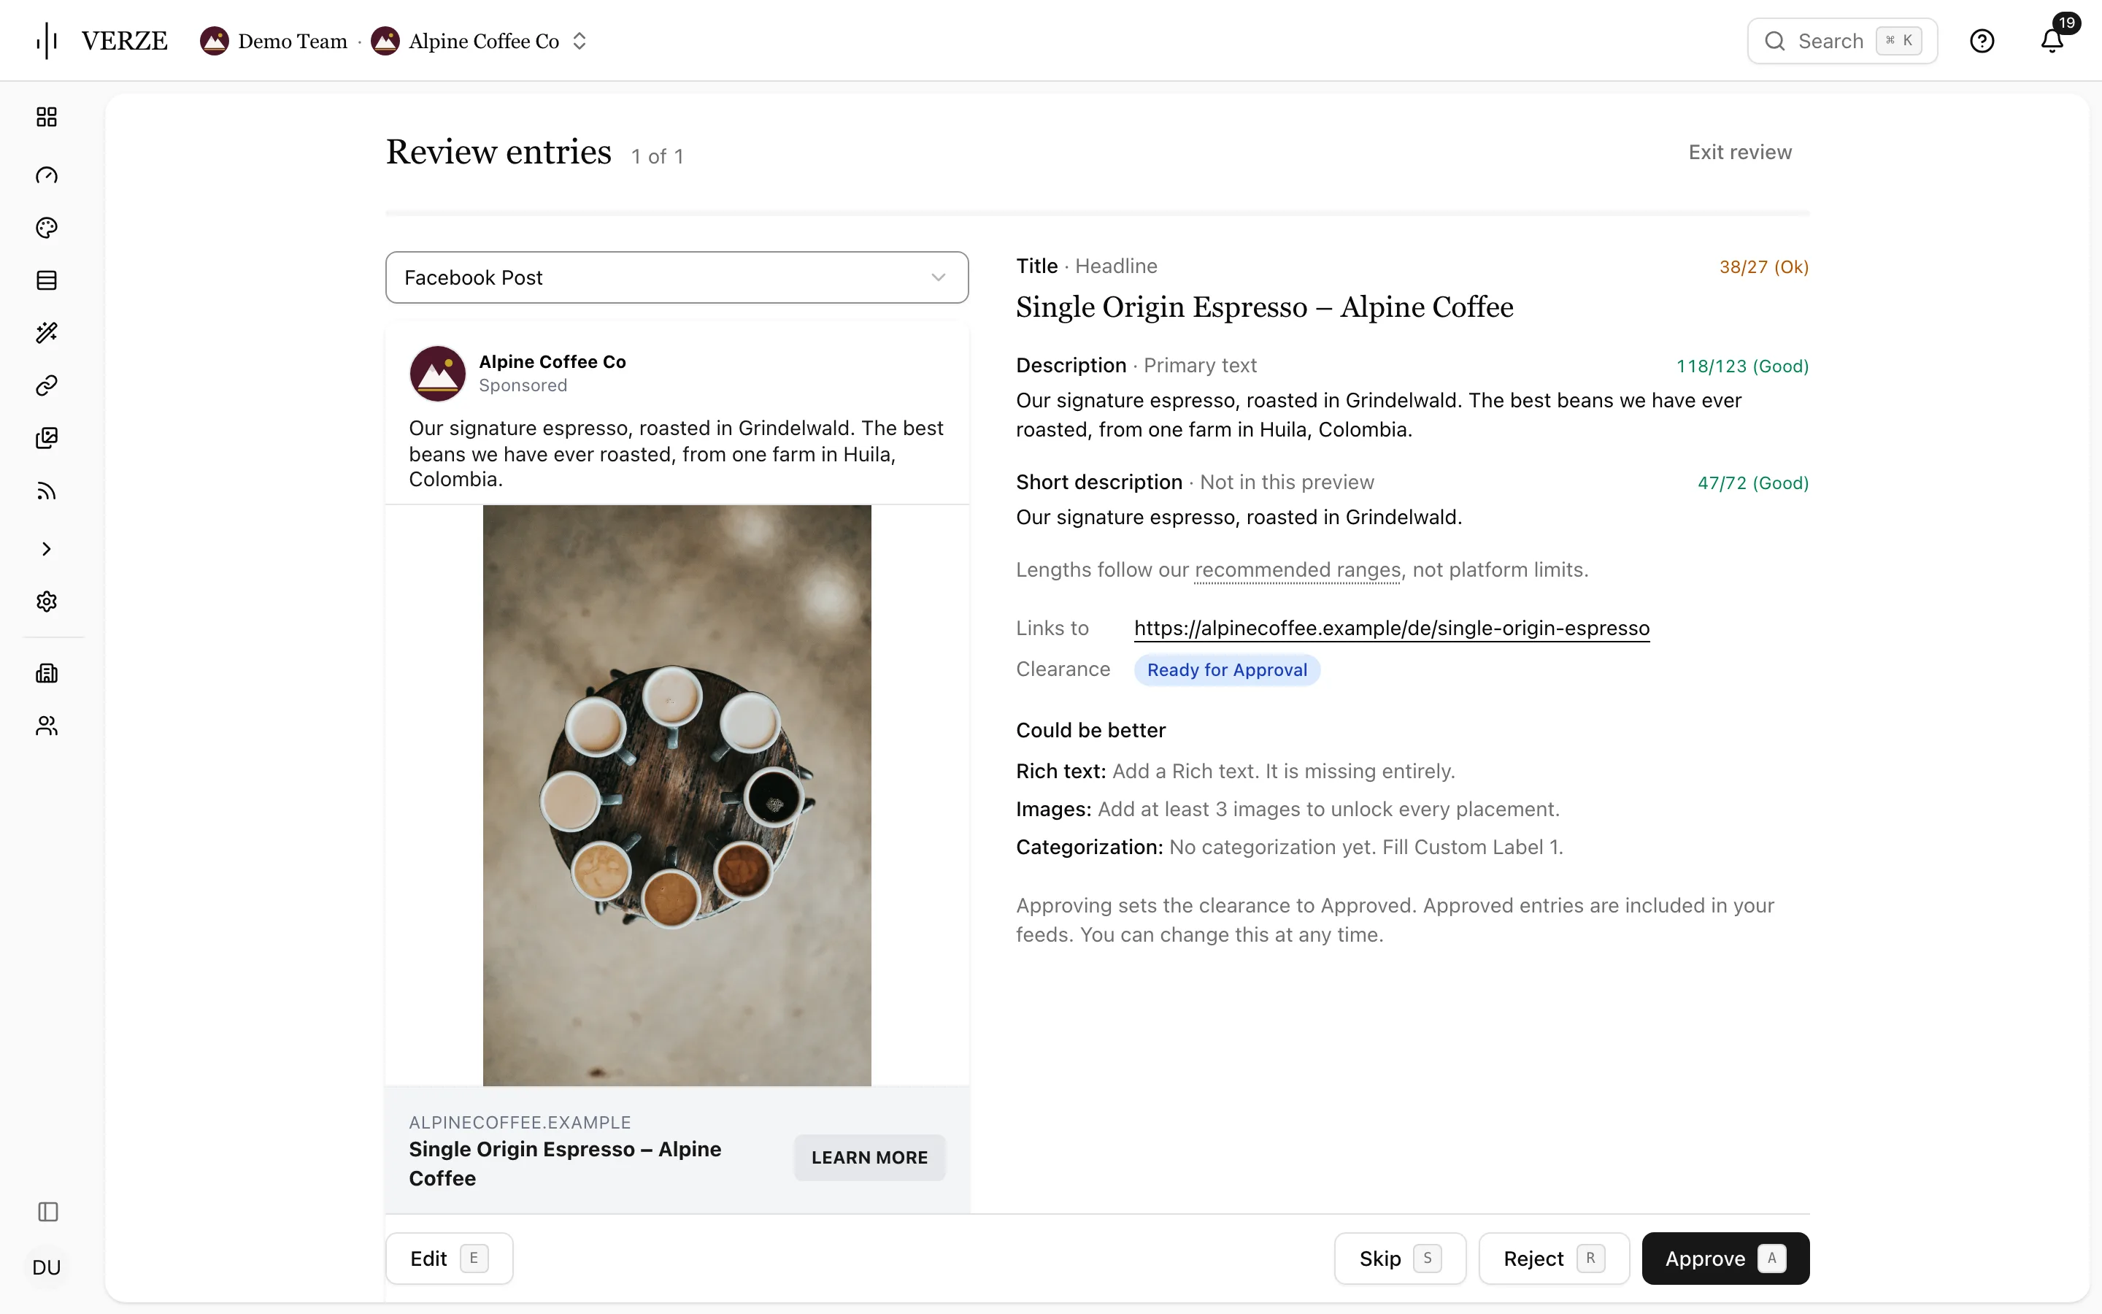This screenshot has width=2102, height=1314.
Task: Click the Edit button
Action: click(x=449, y=1259)
